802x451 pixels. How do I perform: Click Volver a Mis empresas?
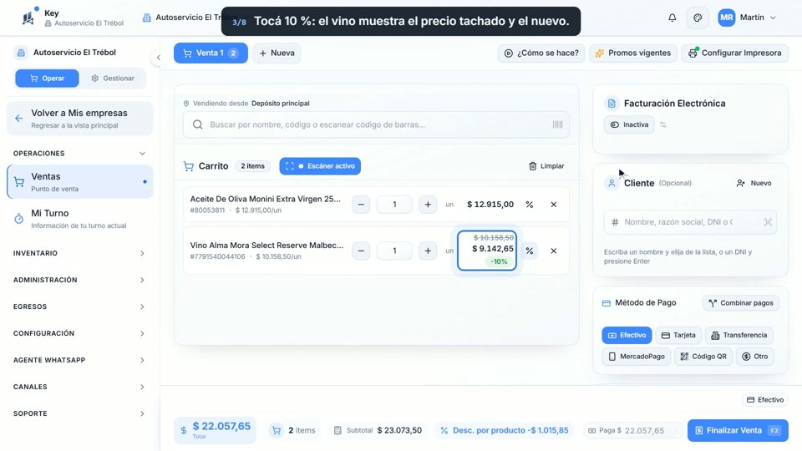(x=80, y=119)
